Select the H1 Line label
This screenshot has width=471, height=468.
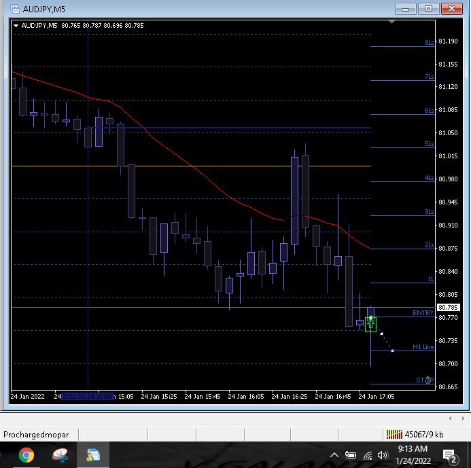pyautogui.click(x=423, y=346)
